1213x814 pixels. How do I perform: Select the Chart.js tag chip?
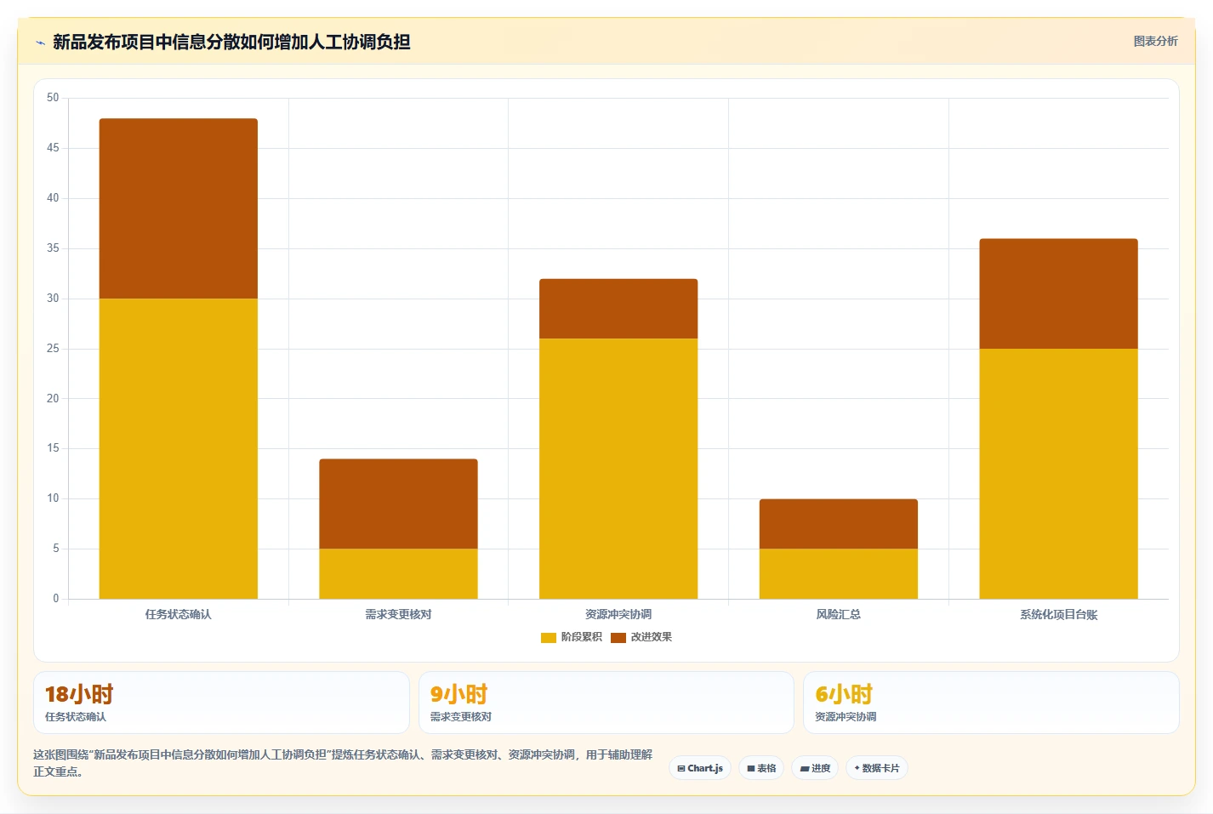[x=700, y=768]
